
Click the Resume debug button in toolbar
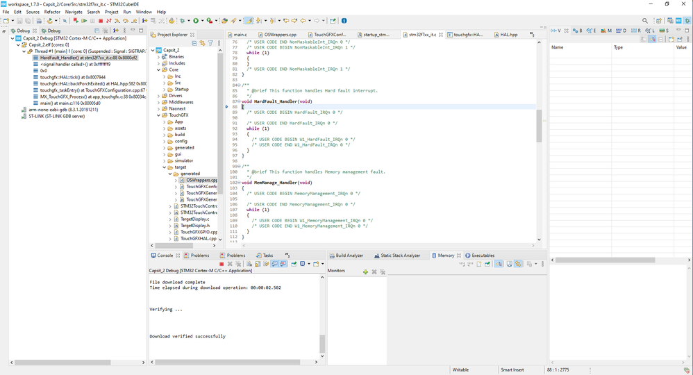(85, 21)
